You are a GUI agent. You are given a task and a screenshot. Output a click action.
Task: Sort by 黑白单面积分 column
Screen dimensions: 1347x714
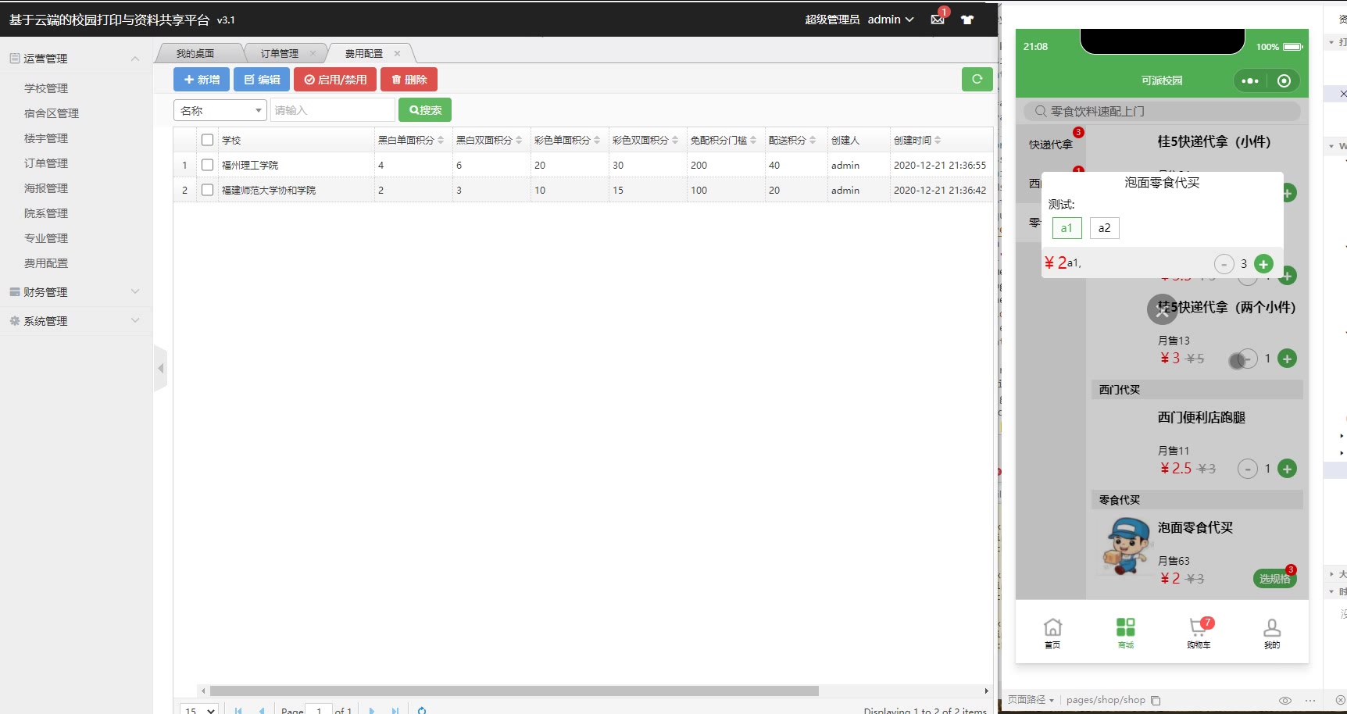point(411,140)
